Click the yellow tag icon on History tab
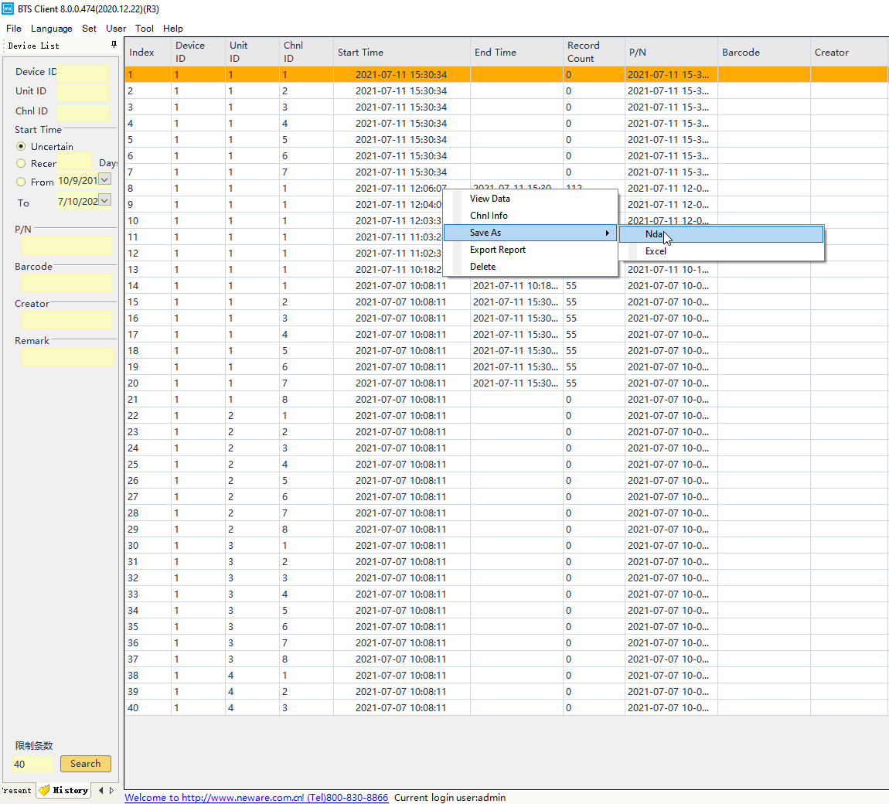 pyautogui.click(x=44, y=790)
